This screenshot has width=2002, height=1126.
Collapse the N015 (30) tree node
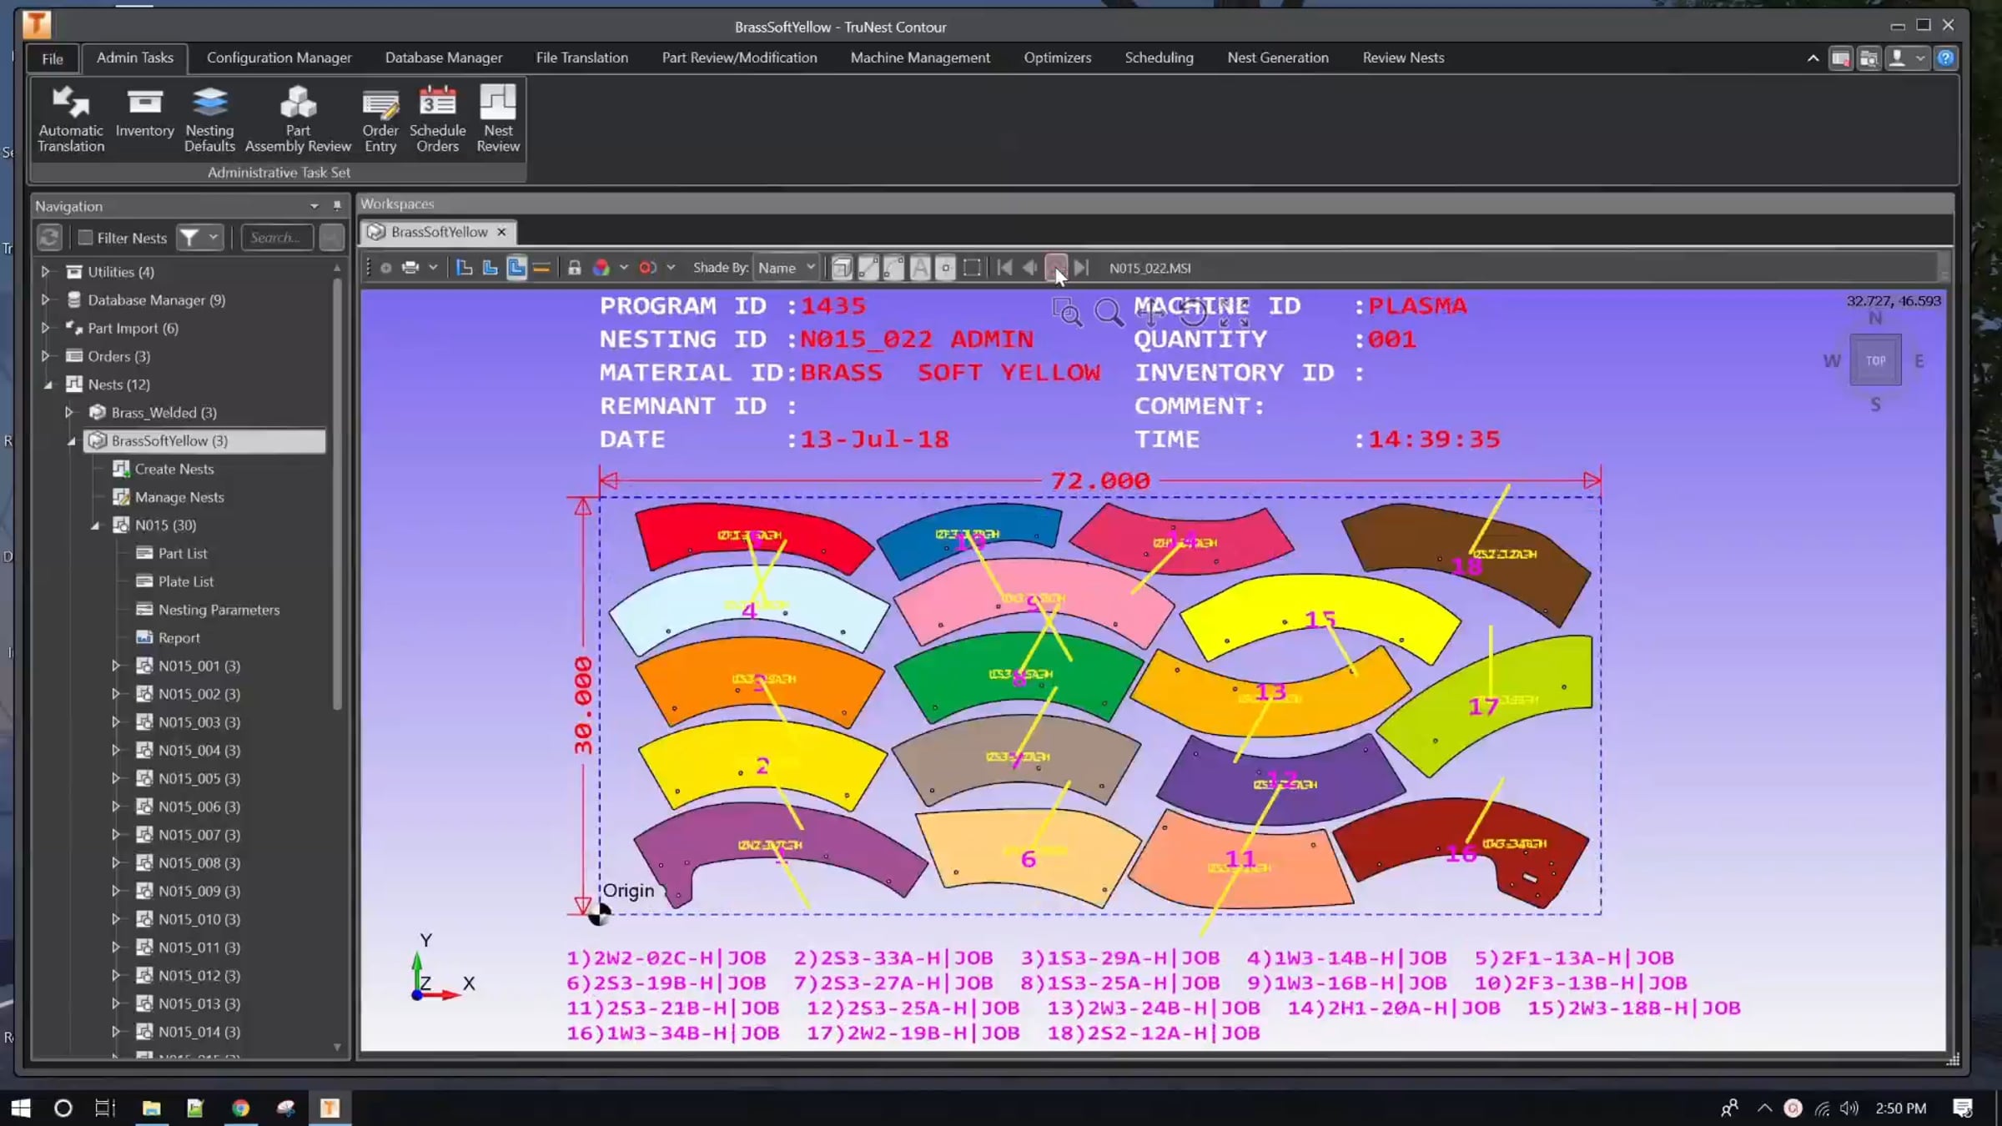pos(95,525)
